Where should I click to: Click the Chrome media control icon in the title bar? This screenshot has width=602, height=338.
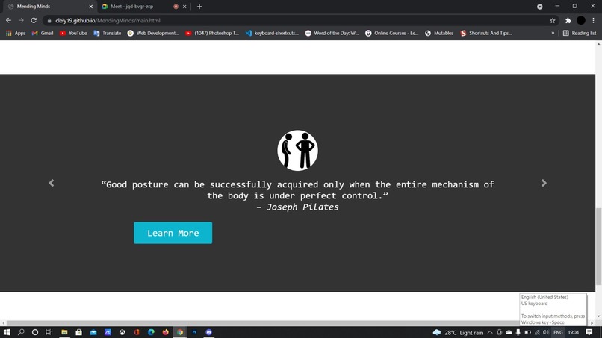[x=540, y=7]
